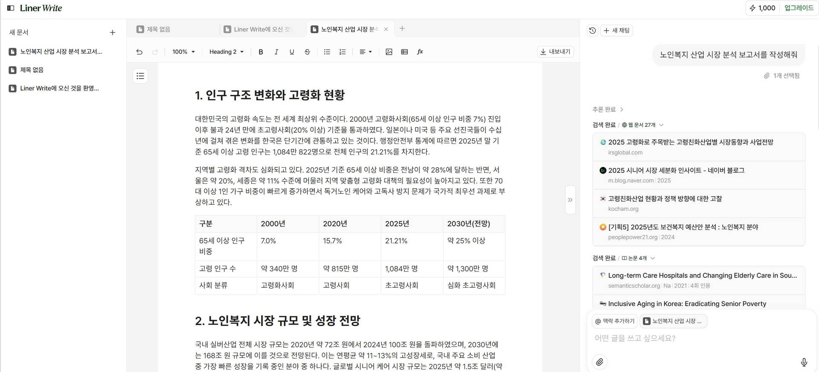Click the Liner Write logo
The image size is (819, 372).
(x=41, y=8)
